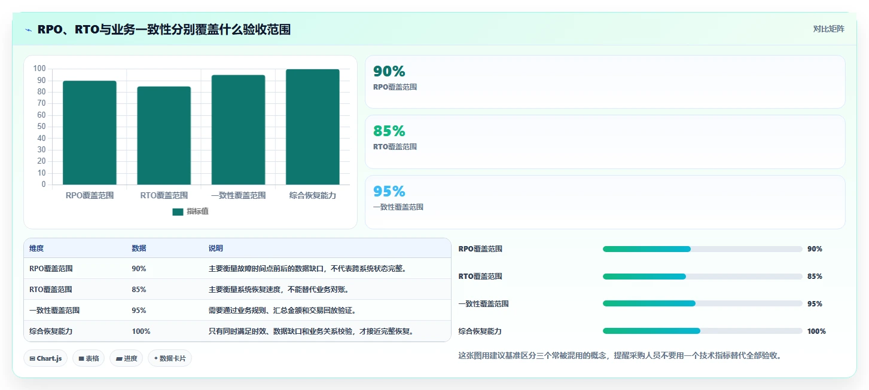
Task: Click the RPO覆盖范围 progress bar
Action: pyautogui.click(x=702, y=249)
